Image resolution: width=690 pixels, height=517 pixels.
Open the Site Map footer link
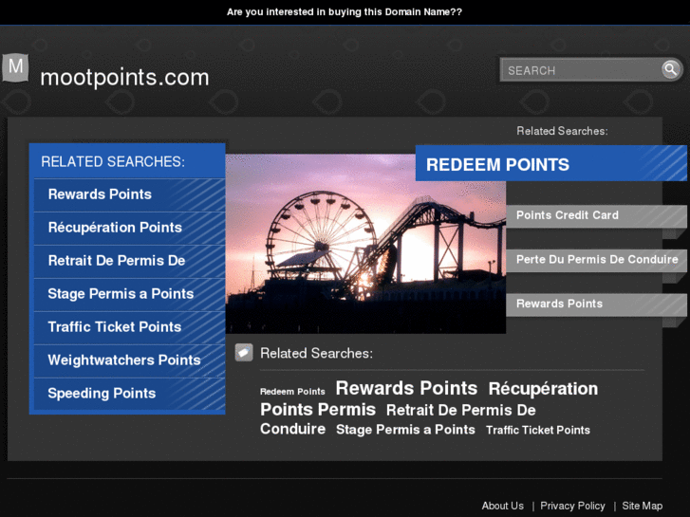642,506
